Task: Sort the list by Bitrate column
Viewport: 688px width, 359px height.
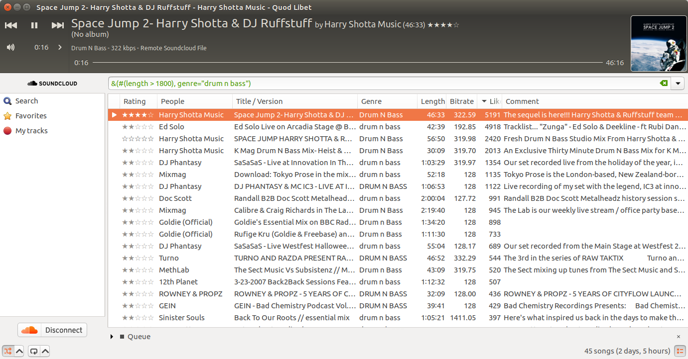Action: 461,101
